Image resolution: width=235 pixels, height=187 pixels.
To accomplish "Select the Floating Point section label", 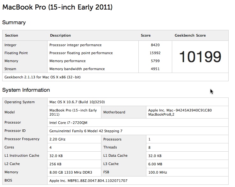I will point(16,53).
